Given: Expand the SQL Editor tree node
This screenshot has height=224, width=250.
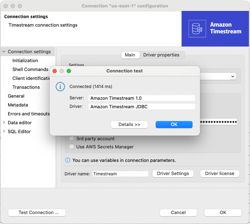Looking at the screenshot, I should point(4,132).
